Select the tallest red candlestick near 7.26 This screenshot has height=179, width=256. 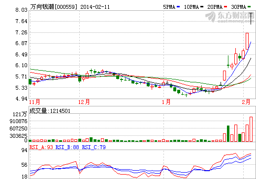[x=247, y=41]
